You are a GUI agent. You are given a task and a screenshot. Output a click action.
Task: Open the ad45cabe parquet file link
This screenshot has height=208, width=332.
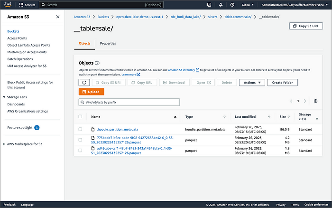(x=132, y=151)
